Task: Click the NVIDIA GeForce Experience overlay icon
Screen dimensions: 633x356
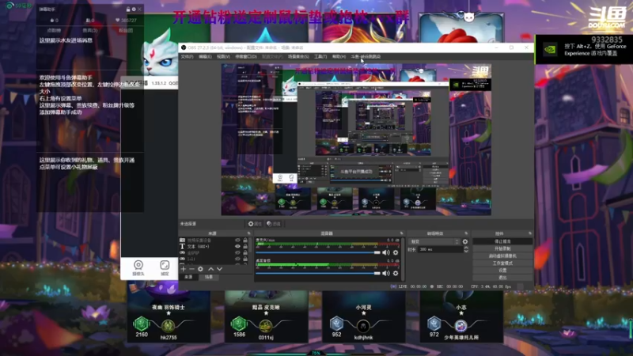Action: tap(550, 50)
